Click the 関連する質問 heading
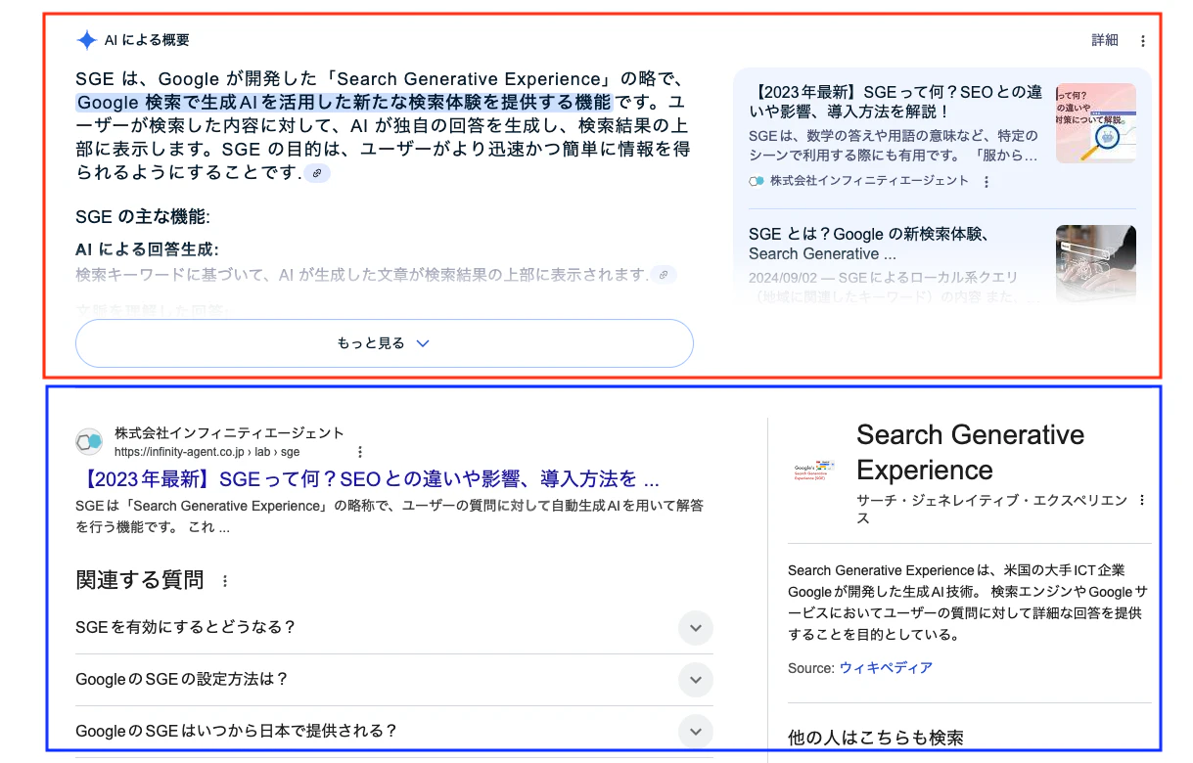The height and width of the screenshot is (763, 1193). pyautogui.click(x=140, y=580)
